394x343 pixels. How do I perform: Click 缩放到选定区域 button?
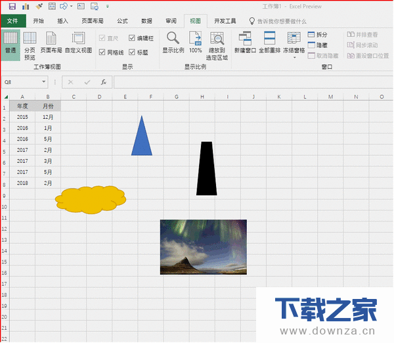217,46
